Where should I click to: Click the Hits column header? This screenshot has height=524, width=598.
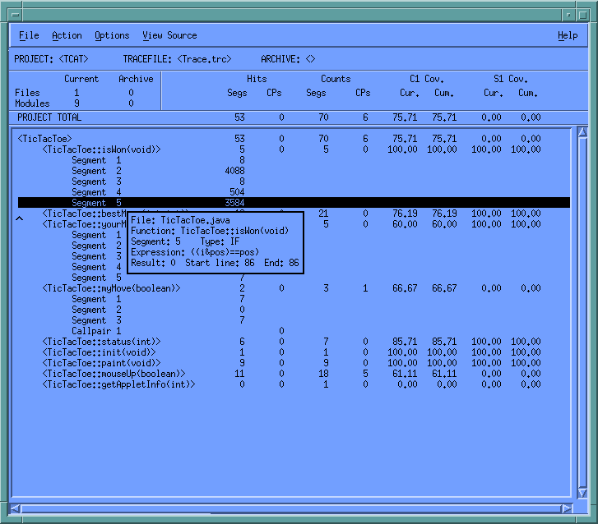(257, 79)
